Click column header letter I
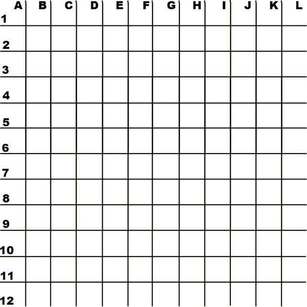This screenshot has height=307, width=307. tap(224, 5)
